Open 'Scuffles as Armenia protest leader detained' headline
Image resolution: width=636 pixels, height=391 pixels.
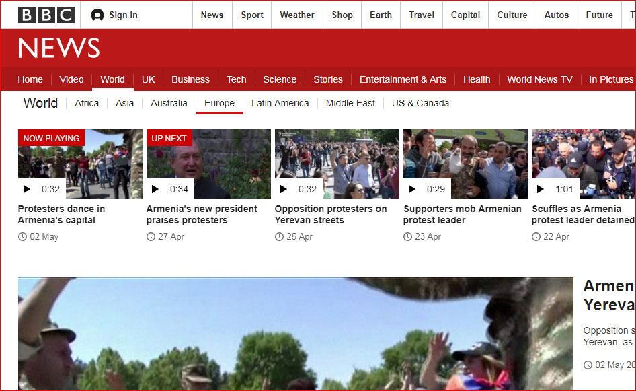coord(584,215)
